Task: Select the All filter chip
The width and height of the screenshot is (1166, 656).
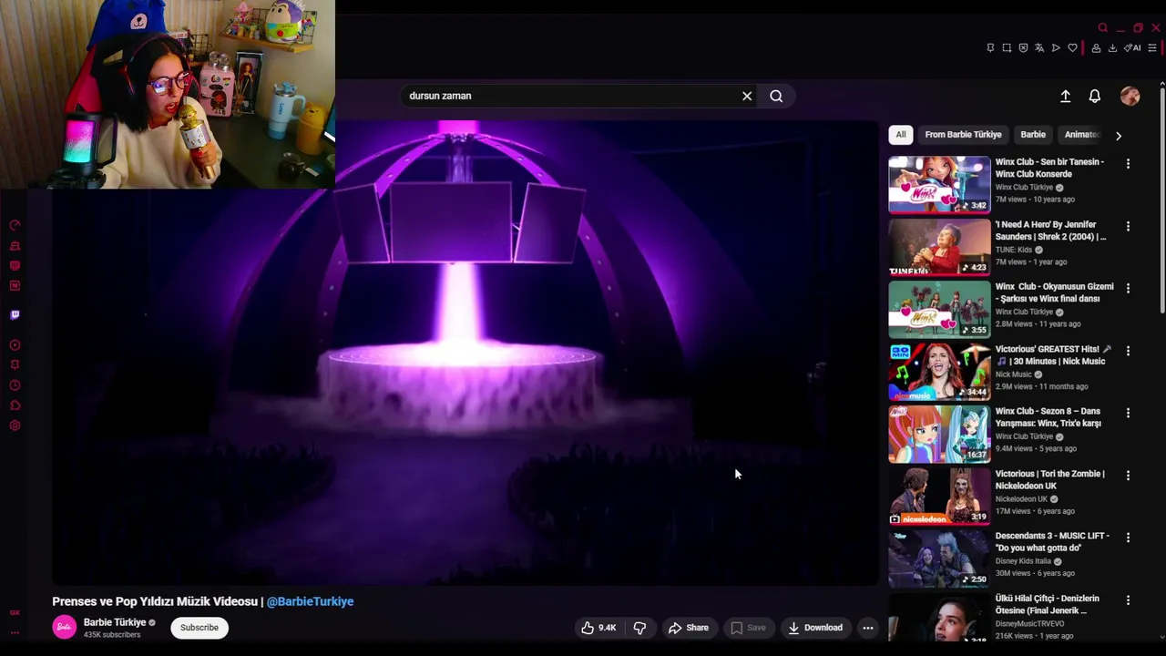Action: click(900, 135)
